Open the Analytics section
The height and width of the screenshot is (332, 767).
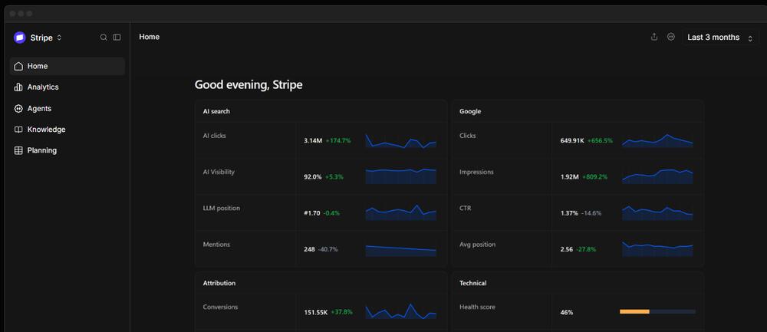tap(67, 87)
